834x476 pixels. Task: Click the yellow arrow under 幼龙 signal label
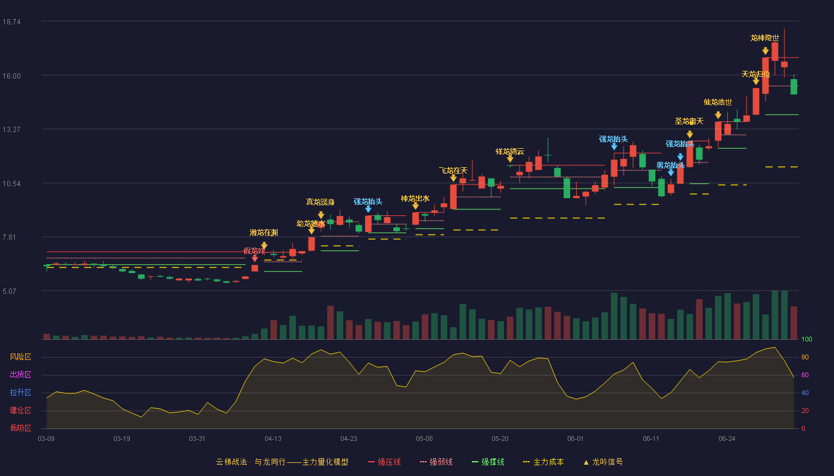click(x=312, y=231)
